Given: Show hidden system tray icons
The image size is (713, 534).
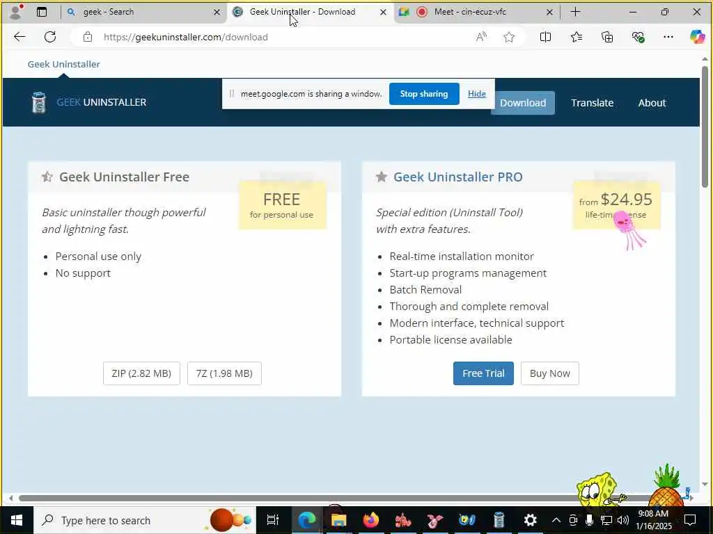Looking at the screenshot, I should point(556,520).
